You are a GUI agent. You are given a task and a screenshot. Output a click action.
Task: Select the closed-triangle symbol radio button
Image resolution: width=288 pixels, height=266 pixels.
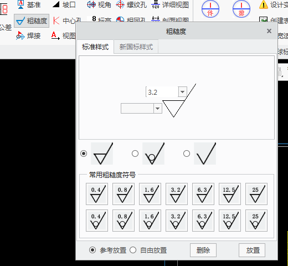(84, 154)
